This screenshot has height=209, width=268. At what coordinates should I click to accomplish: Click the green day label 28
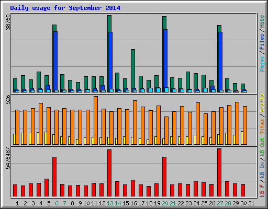tap(228, 203)
